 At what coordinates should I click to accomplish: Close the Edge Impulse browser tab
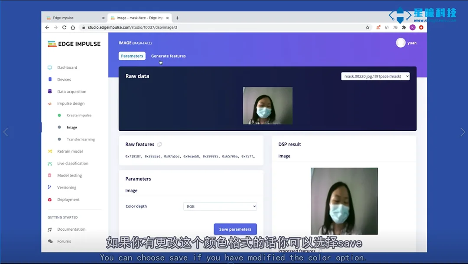[103, 18]
